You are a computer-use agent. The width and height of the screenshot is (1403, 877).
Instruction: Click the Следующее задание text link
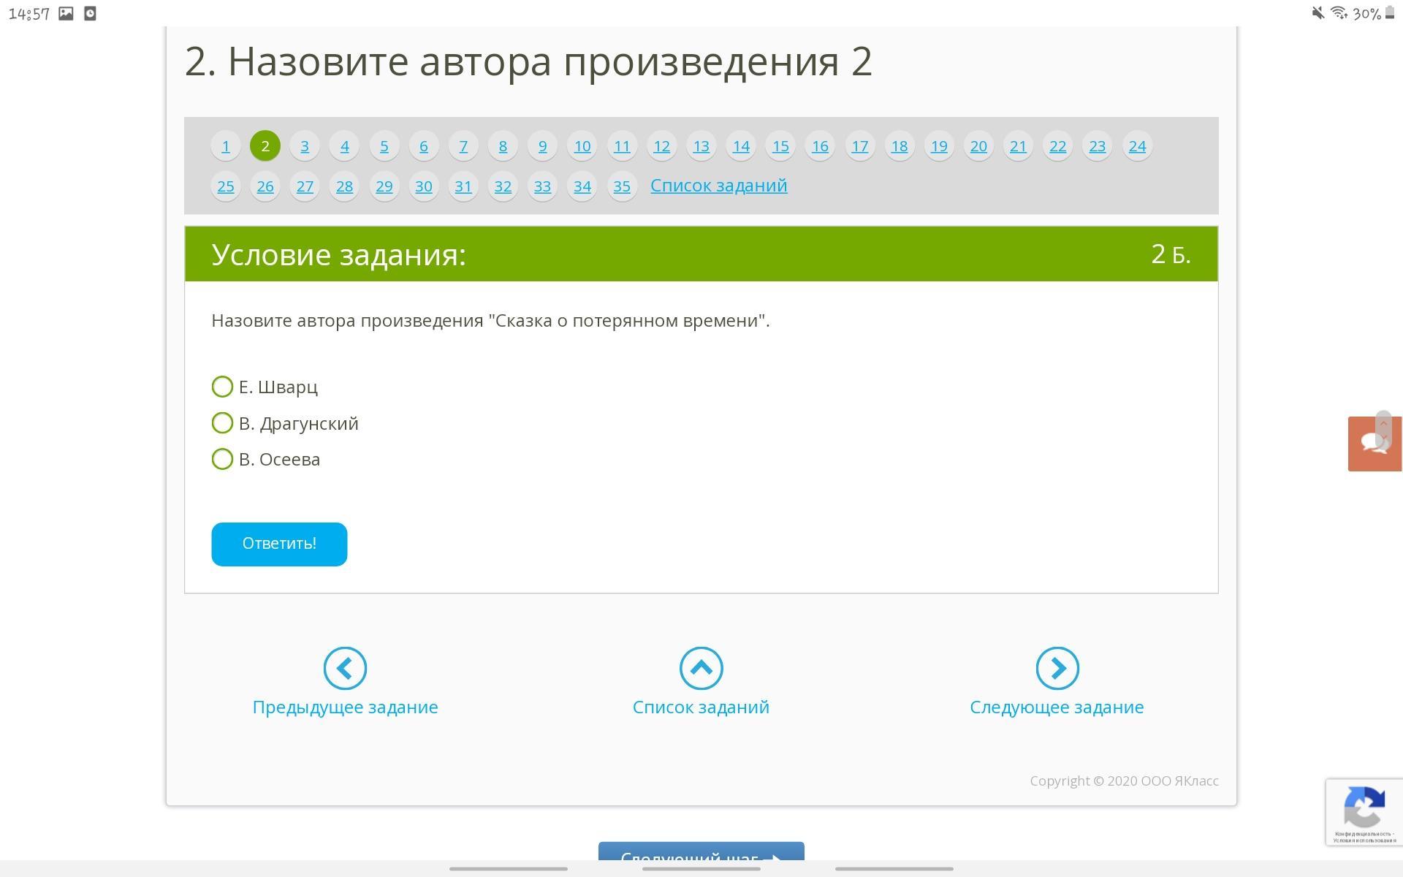[x=1057, y=707]
